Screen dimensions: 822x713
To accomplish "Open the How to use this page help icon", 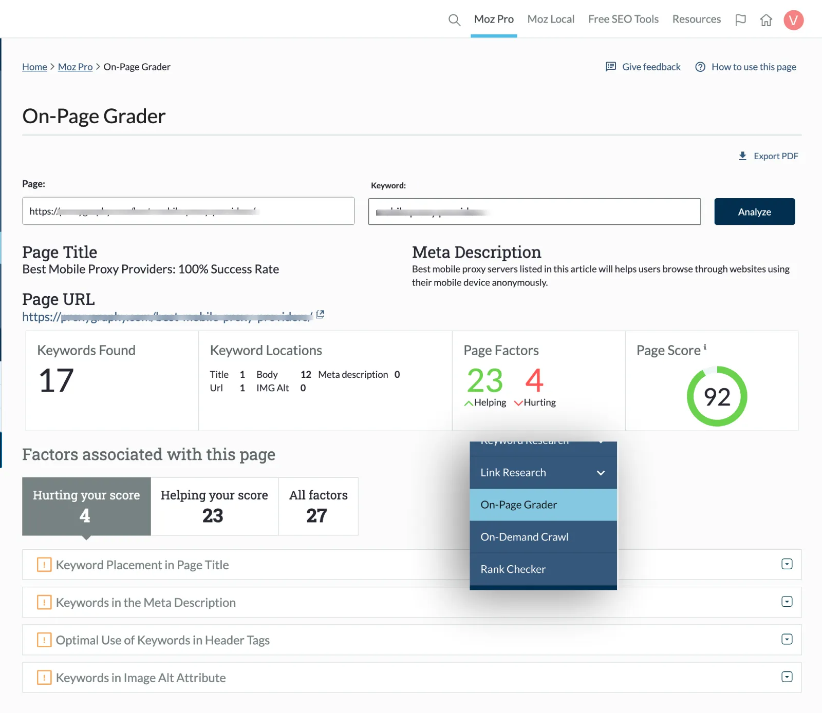I will (700, 67).
